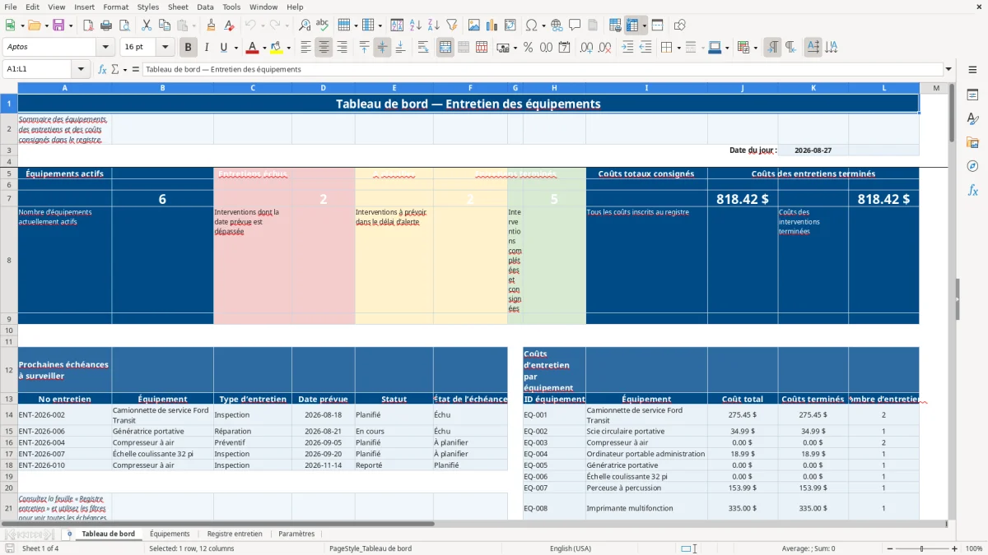Open the draw shapes icon

(x=679, y=25)
